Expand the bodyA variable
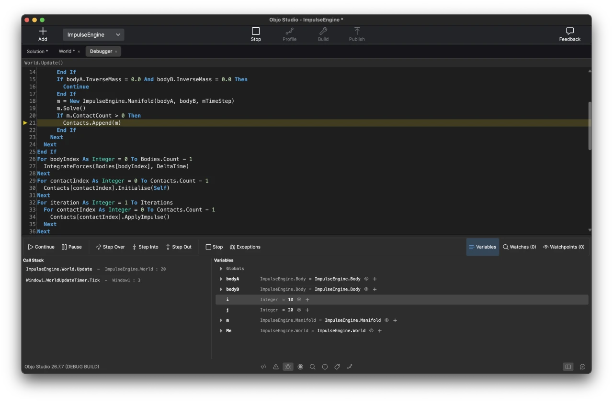Image resolution: width=613 pixels, height=402 pixels. coord(221,279)
